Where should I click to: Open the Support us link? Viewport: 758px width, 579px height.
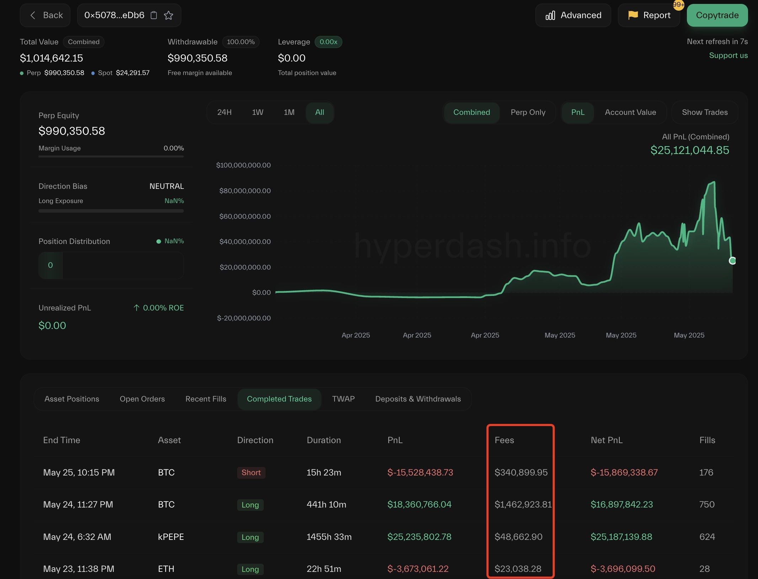(x=728, y=55)
